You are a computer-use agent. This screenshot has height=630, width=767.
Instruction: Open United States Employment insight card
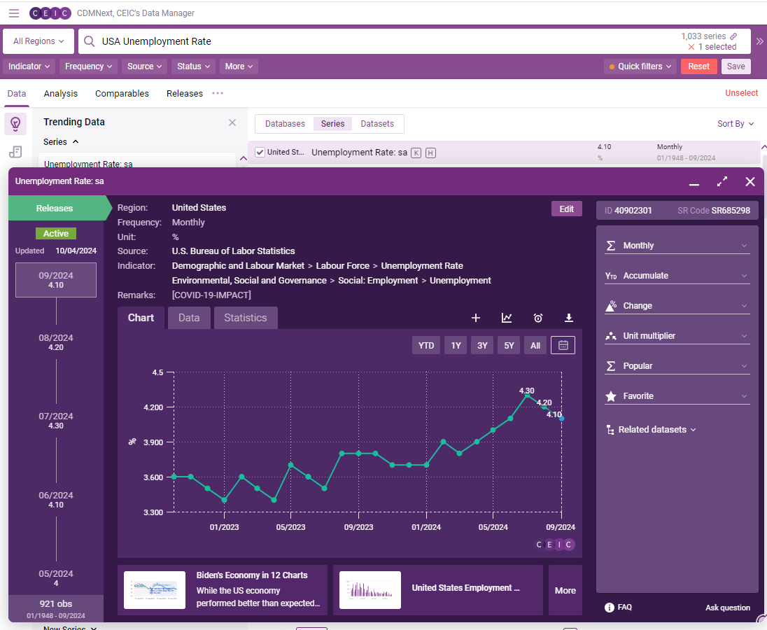[x=438, y=590]
